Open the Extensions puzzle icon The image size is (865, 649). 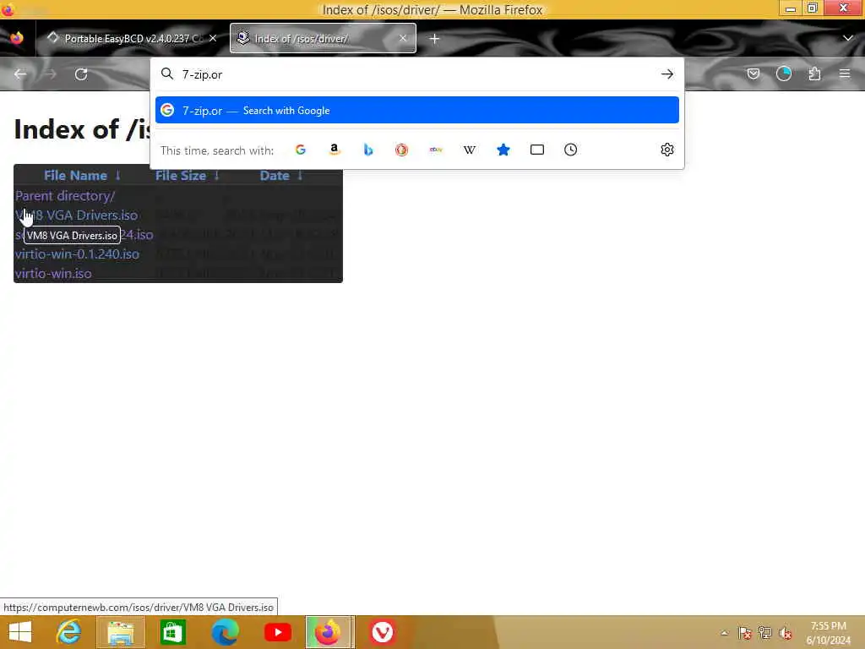pos(814,74)
